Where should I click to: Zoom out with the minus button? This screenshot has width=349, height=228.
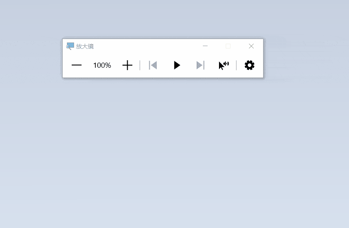click(x=76, y=65)
